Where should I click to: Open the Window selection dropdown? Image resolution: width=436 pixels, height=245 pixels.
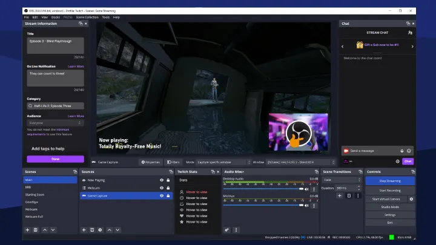tap(300, 162)
